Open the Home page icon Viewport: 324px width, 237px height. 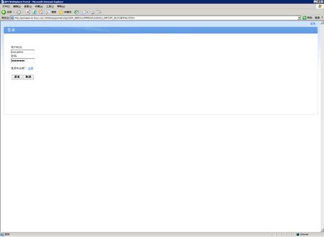pyautogui.click(x=41, y=12)
